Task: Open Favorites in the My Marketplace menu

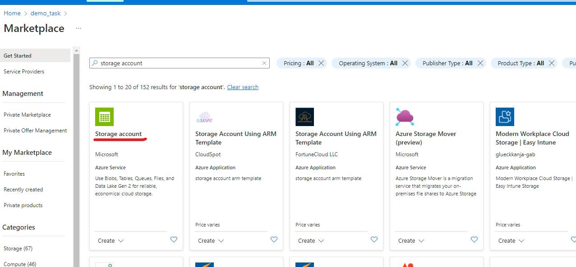Action: 14,174
